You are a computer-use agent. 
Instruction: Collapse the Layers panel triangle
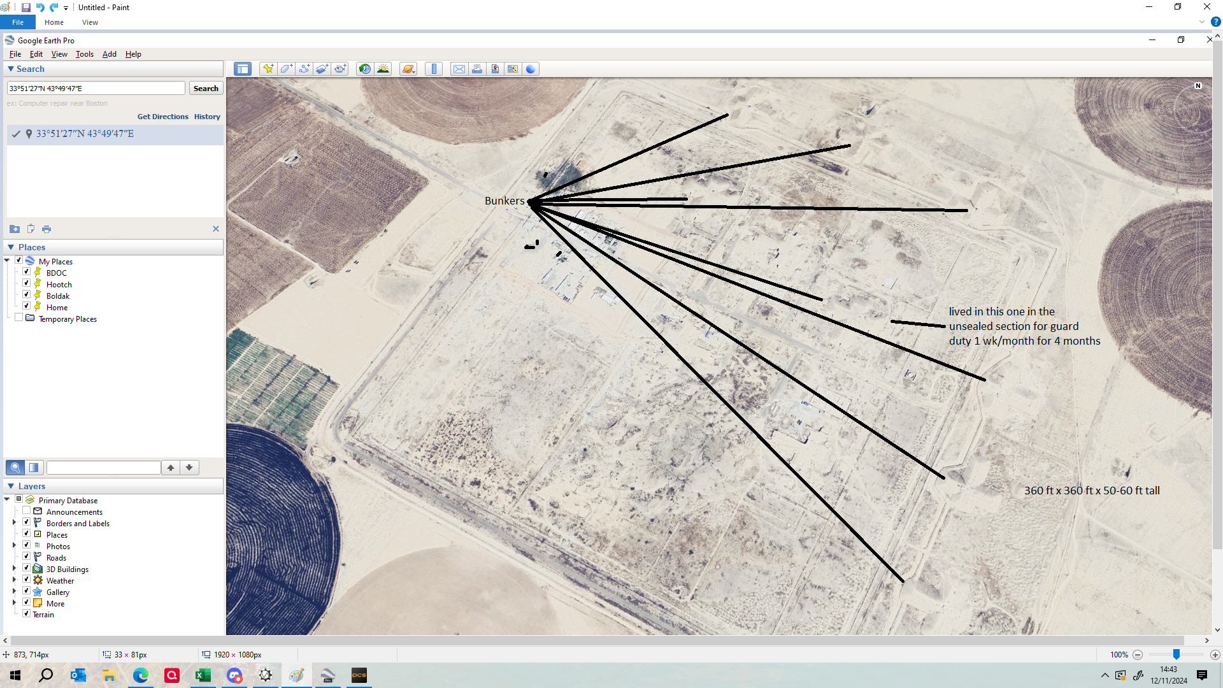(11, 486)
